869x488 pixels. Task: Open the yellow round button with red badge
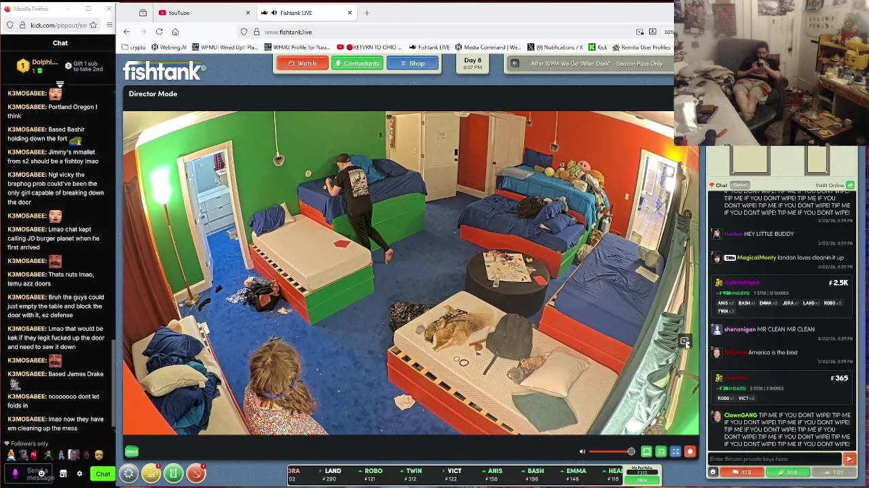click(x=151, y=474)
